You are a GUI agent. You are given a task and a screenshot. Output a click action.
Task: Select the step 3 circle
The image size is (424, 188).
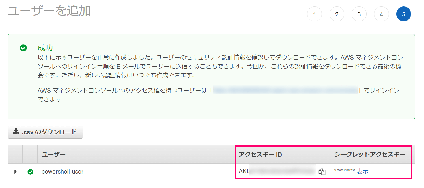tap(359, 14)
